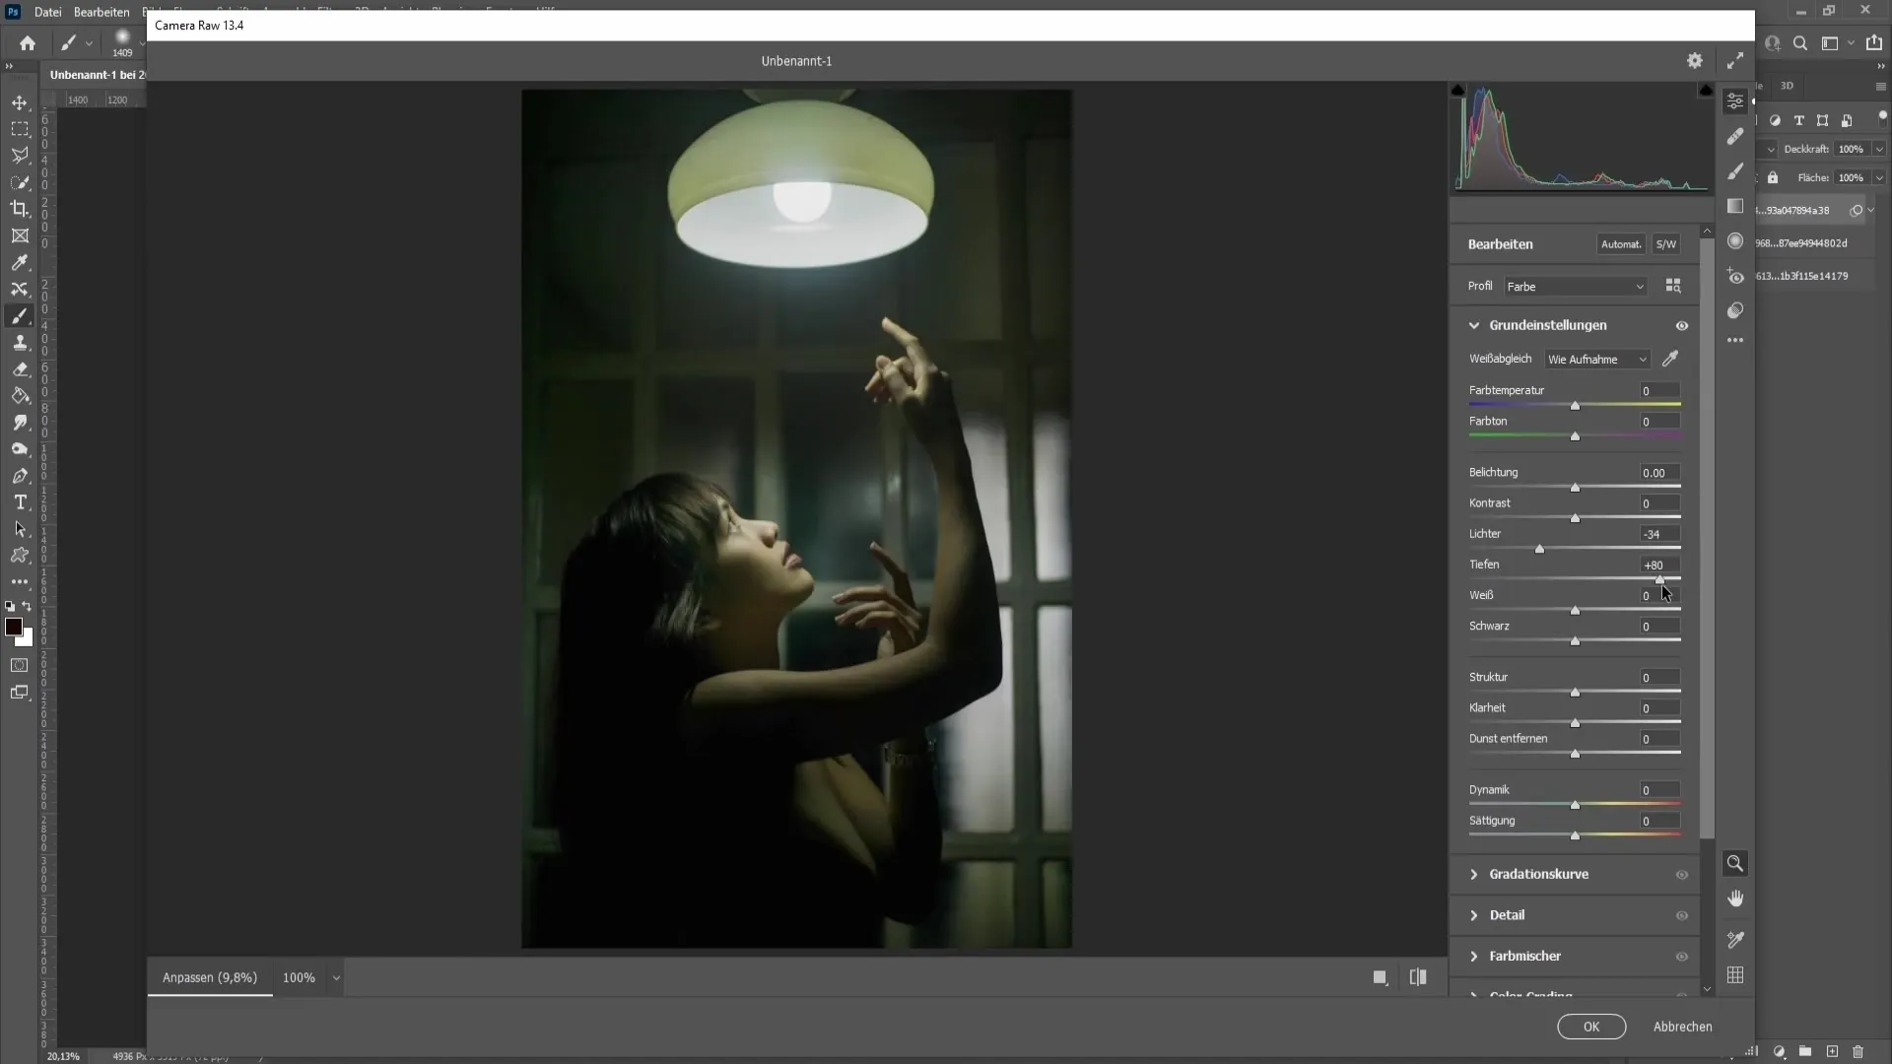Toggle Farbmischer panel visibility eye
The width and height of the screenshot is (1892, 1064).
[1682, 957]
